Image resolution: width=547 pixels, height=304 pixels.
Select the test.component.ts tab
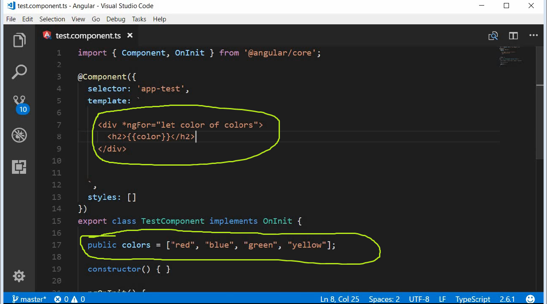(x=88, y=35)
